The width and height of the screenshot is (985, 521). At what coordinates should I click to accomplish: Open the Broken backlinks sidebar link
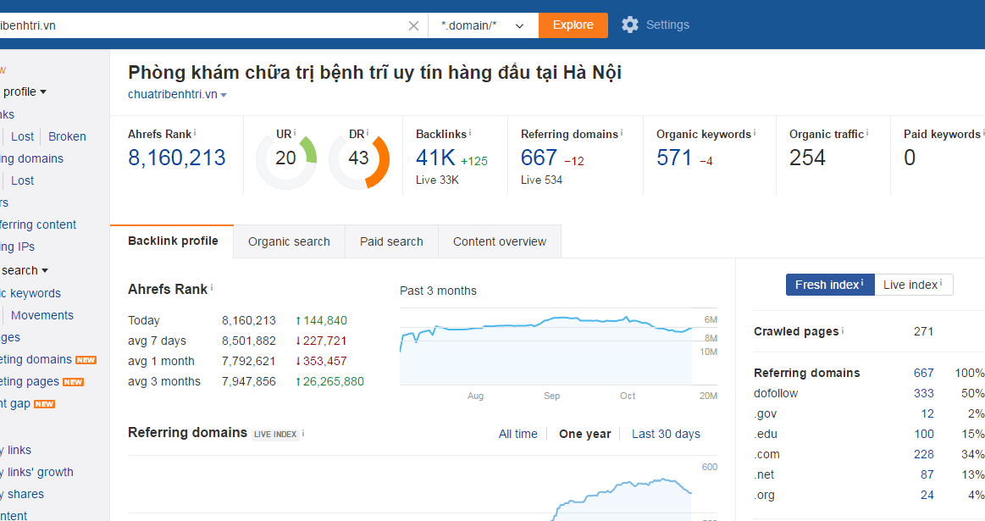(x=67, y=136)
